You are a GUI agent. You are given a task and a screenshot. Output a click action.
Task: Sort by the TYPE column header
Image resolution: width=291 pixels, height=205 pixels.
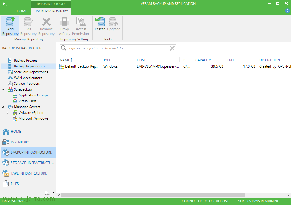click(x=107, y=60)
